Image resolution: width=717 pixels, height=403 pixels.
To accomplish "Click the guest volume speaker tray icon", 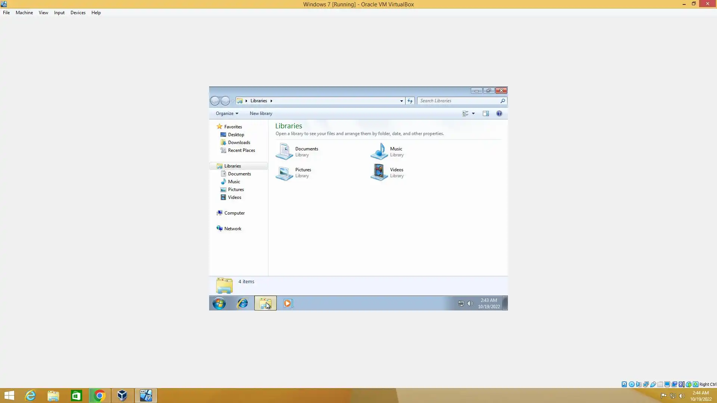I will point(470,303).
